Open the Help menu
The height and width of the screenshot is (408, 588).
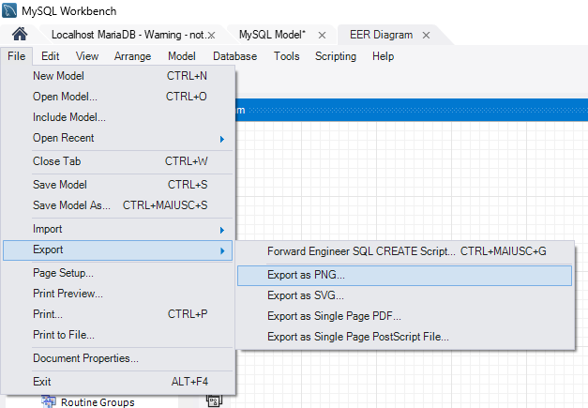pos(383,56)
